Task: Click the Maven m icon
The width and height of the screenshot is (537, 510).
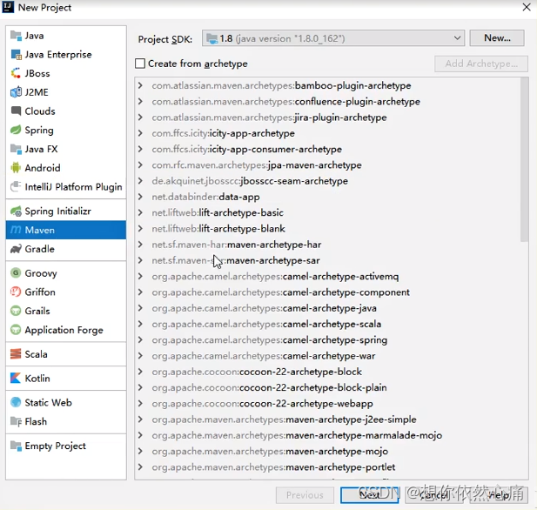Action: tap(16, 230)
